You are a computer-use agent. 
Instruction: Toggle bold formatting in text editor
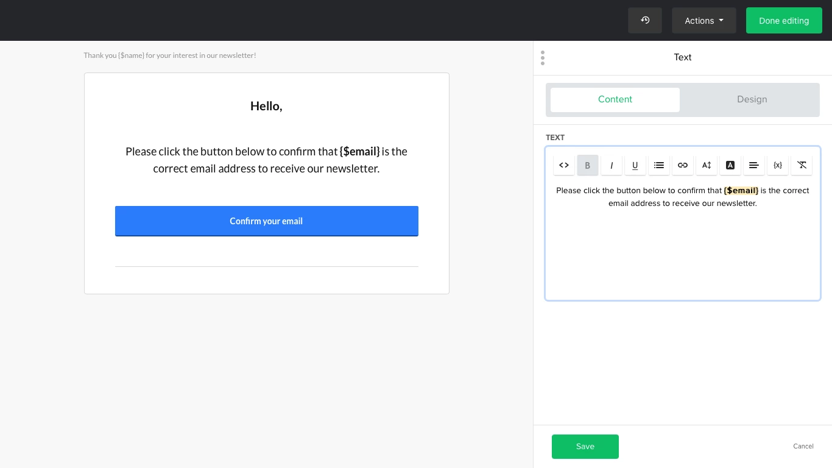(x=588, y=165)
